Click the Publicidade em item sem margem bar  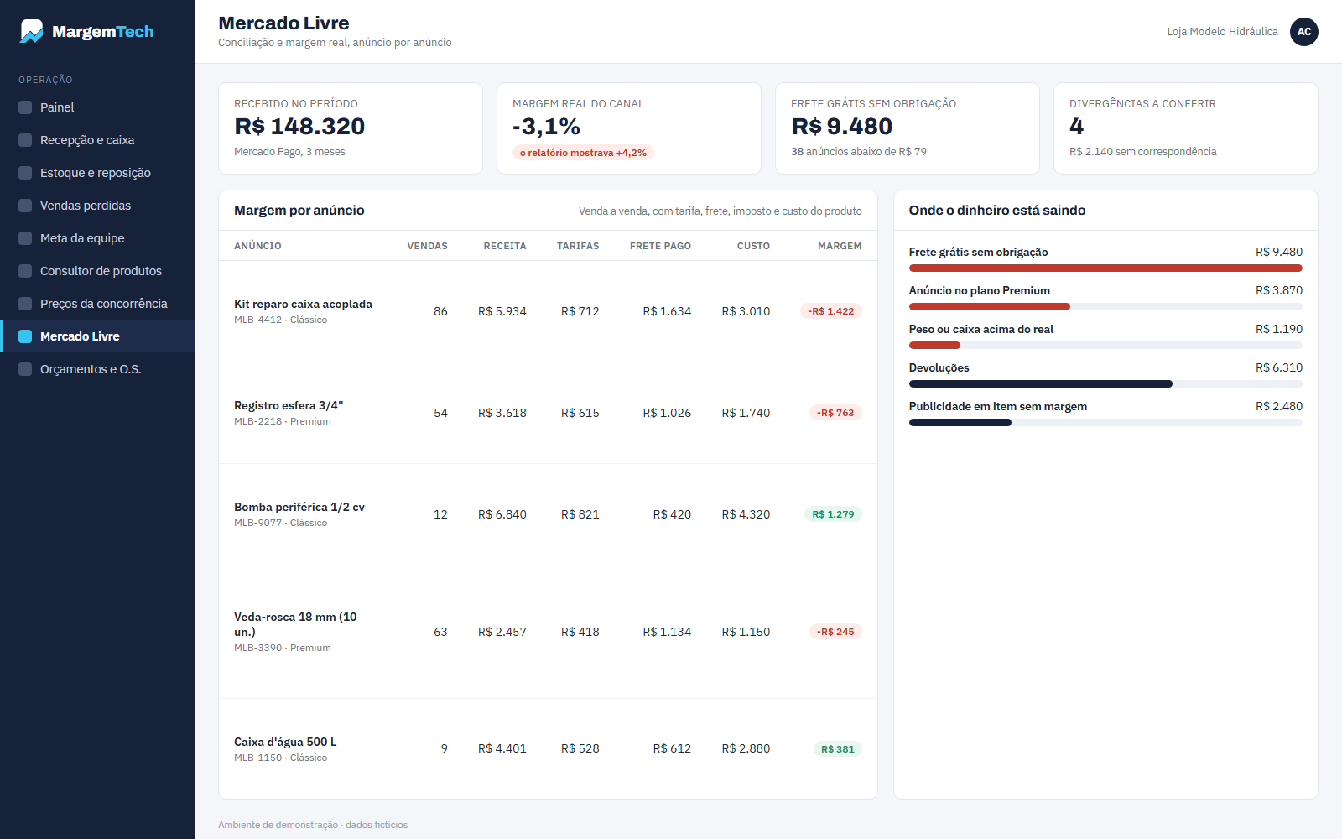tap(1105, 423)
